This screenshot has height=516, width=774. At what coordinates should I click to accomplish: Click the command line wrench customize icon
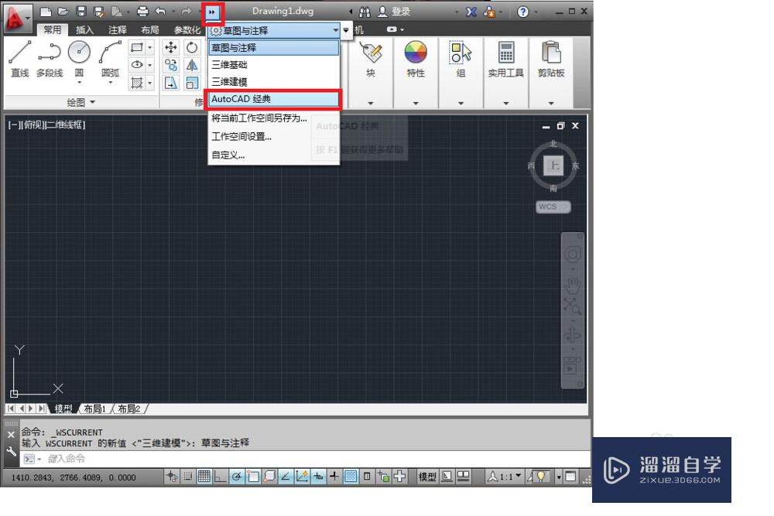(x=12, y=451)
